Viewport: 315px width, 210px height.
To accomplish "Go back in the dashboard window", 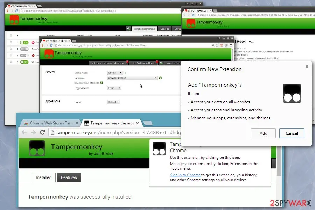I will pyautogui.click(x=8, y=11).
